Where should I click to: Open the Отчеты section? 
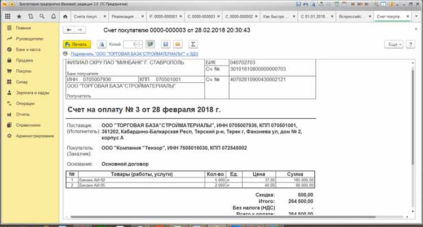tap(30, 114)
